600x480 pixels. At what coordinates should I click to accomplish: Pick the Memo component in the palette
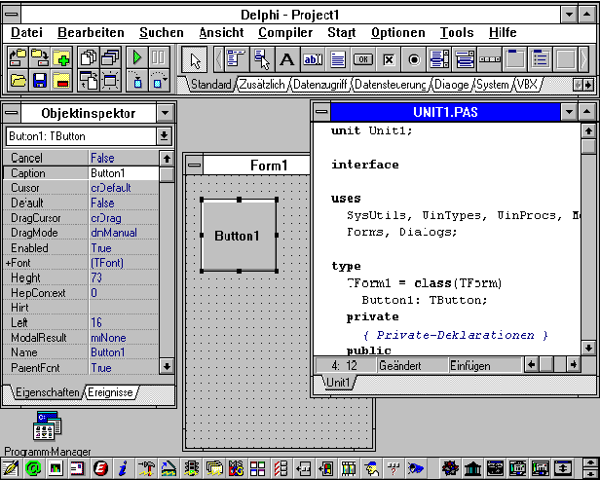click(x=338, y=59)
